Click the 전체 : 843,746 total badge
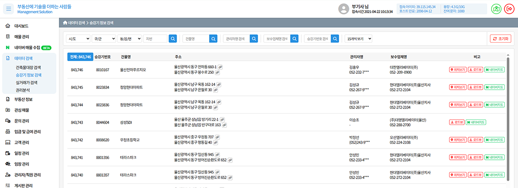The height and width of the screenshot is (188, 518). pyautogui.click(x=79, y=57)
